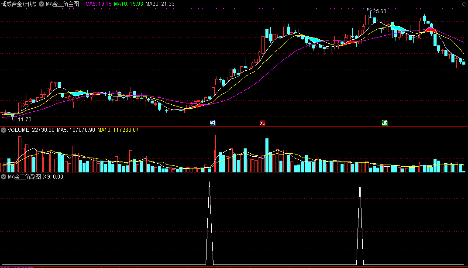Click the 11.70 low price label
468x268 pixels.
(24, 119)
